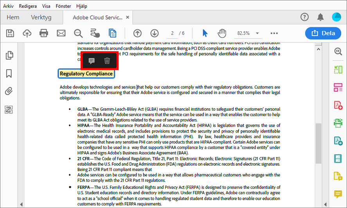
Task: Open the user profile avatar
Action: click(x=336, y=17)
